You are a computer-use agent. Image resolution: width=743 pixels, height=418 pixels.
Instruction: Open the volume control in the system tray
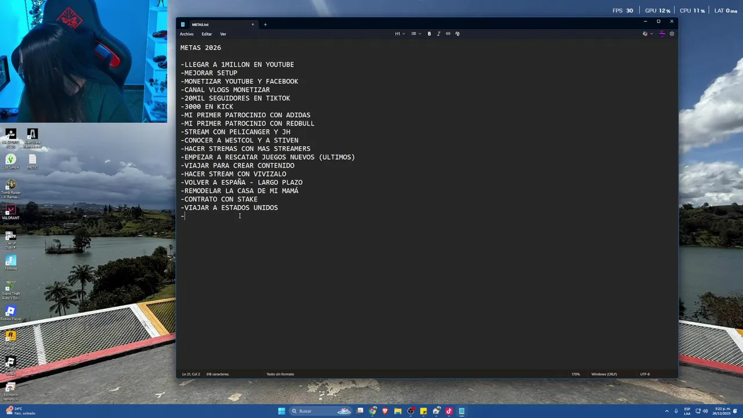click(x=705, y=411)
